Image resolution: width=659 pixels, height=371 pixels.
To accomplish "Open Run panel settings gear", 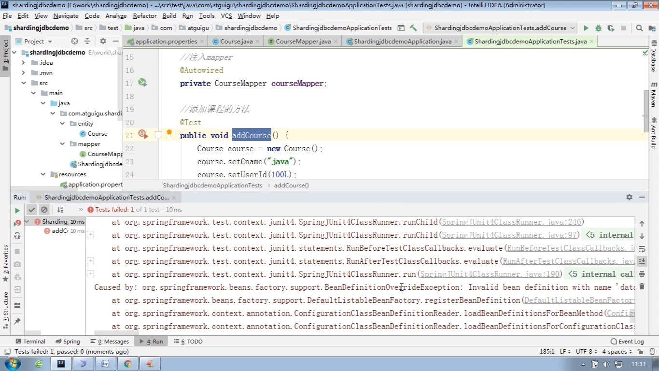I will (629, 197).
